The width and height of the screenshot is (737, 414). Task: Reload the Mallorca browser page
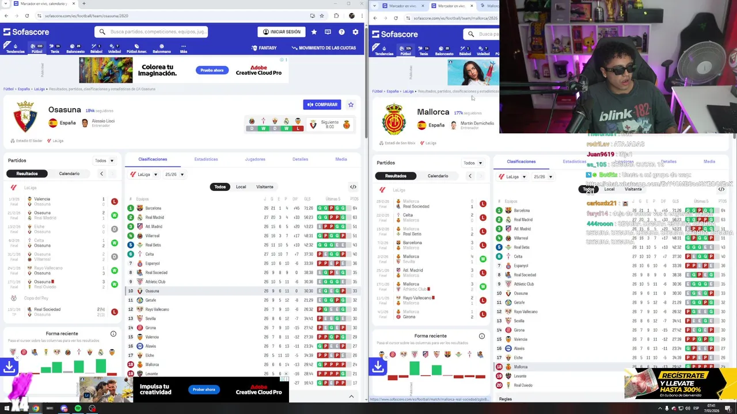(x=396, y=18)
